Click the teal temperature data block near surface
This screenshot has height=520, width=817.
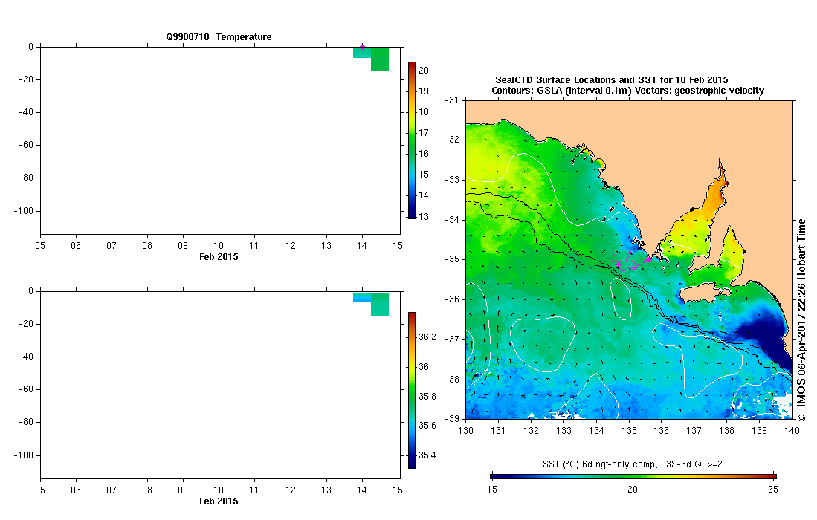click(x=362, y=53)
